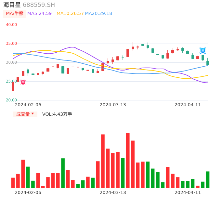Click the tallest red volume bar
Viewport: 223px width, 197px height.
pos(128,160)
